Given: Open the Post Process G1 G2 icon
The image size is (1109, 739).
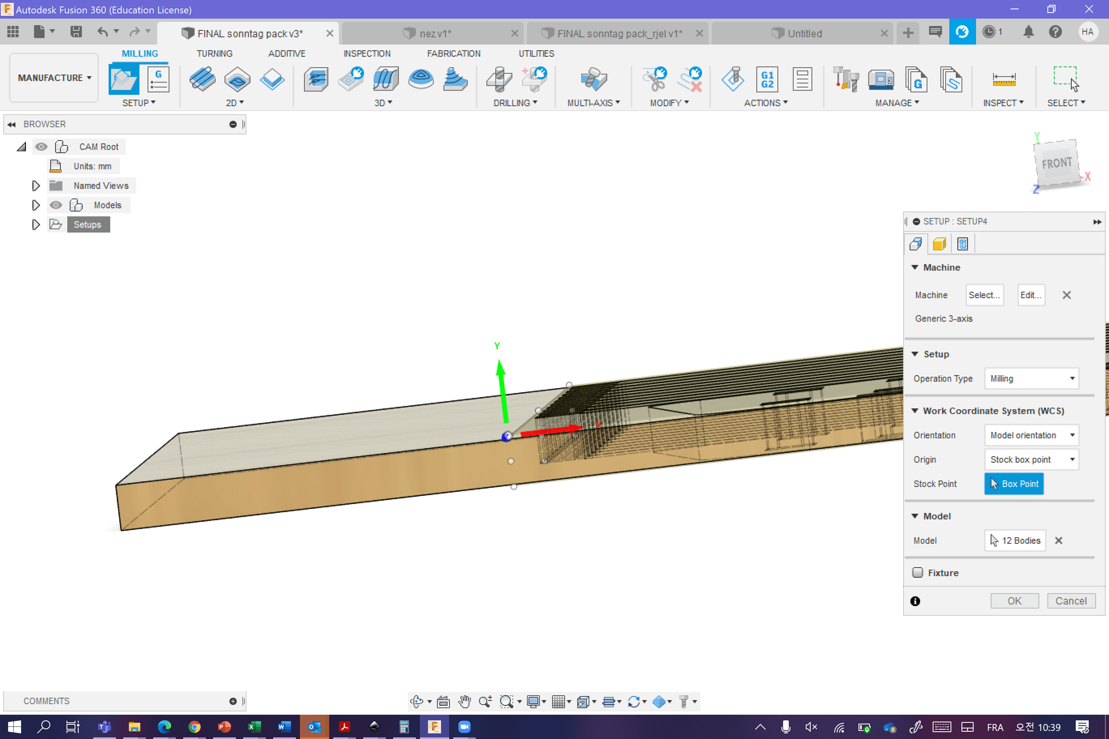Looking at the screenshot, I should (x=766, y=79).
